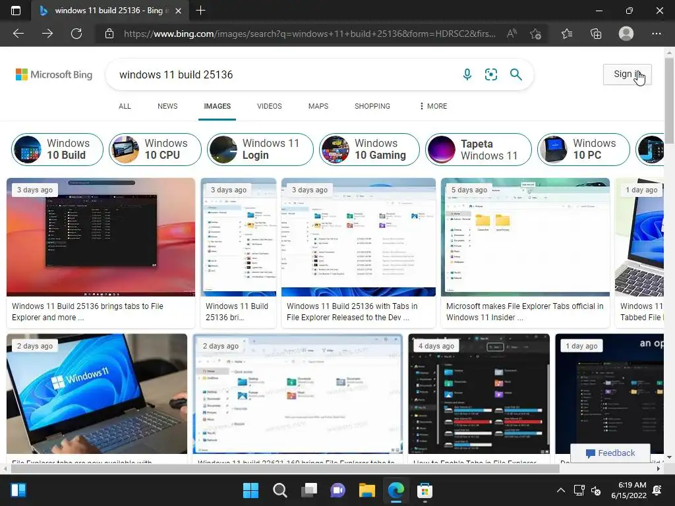This screenshot has width=675, height=506.
Task: Open Windows Start menu
Action: click(250, 490)
